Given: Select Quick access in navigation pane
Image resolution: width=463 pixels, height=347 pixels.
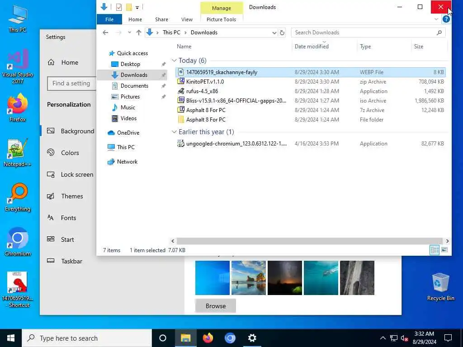Looking at the screenshot, I should 132,53.
